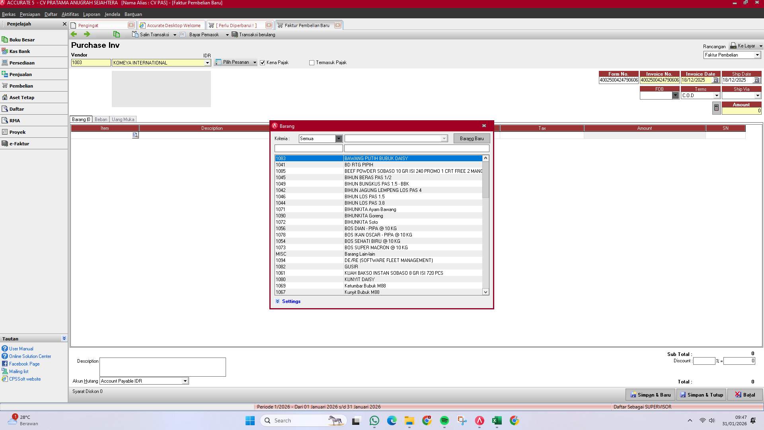Select item 1083 BAWANG PUTIH BUBUK DAISY
Viewport: 764px width, 430px height.
[x=378, y=158]
